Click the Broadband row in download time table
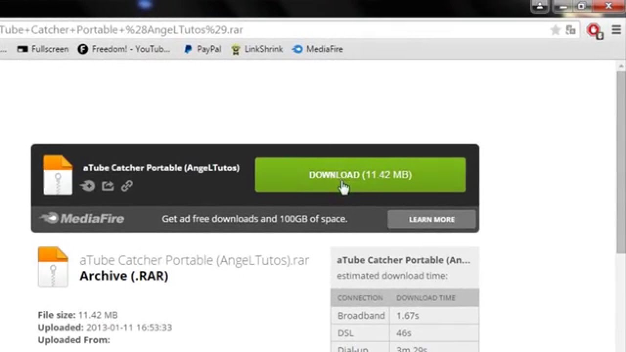 pos(405,315)
